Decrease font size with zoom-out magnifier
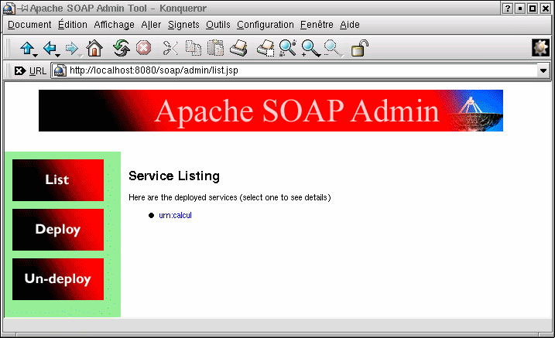 pyautogui.click(x=332, y=48)
